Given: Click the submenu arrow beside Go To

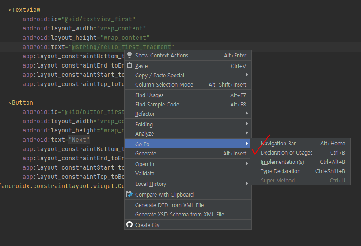Looking at the screenshot, I should click(x=247, y=144).
